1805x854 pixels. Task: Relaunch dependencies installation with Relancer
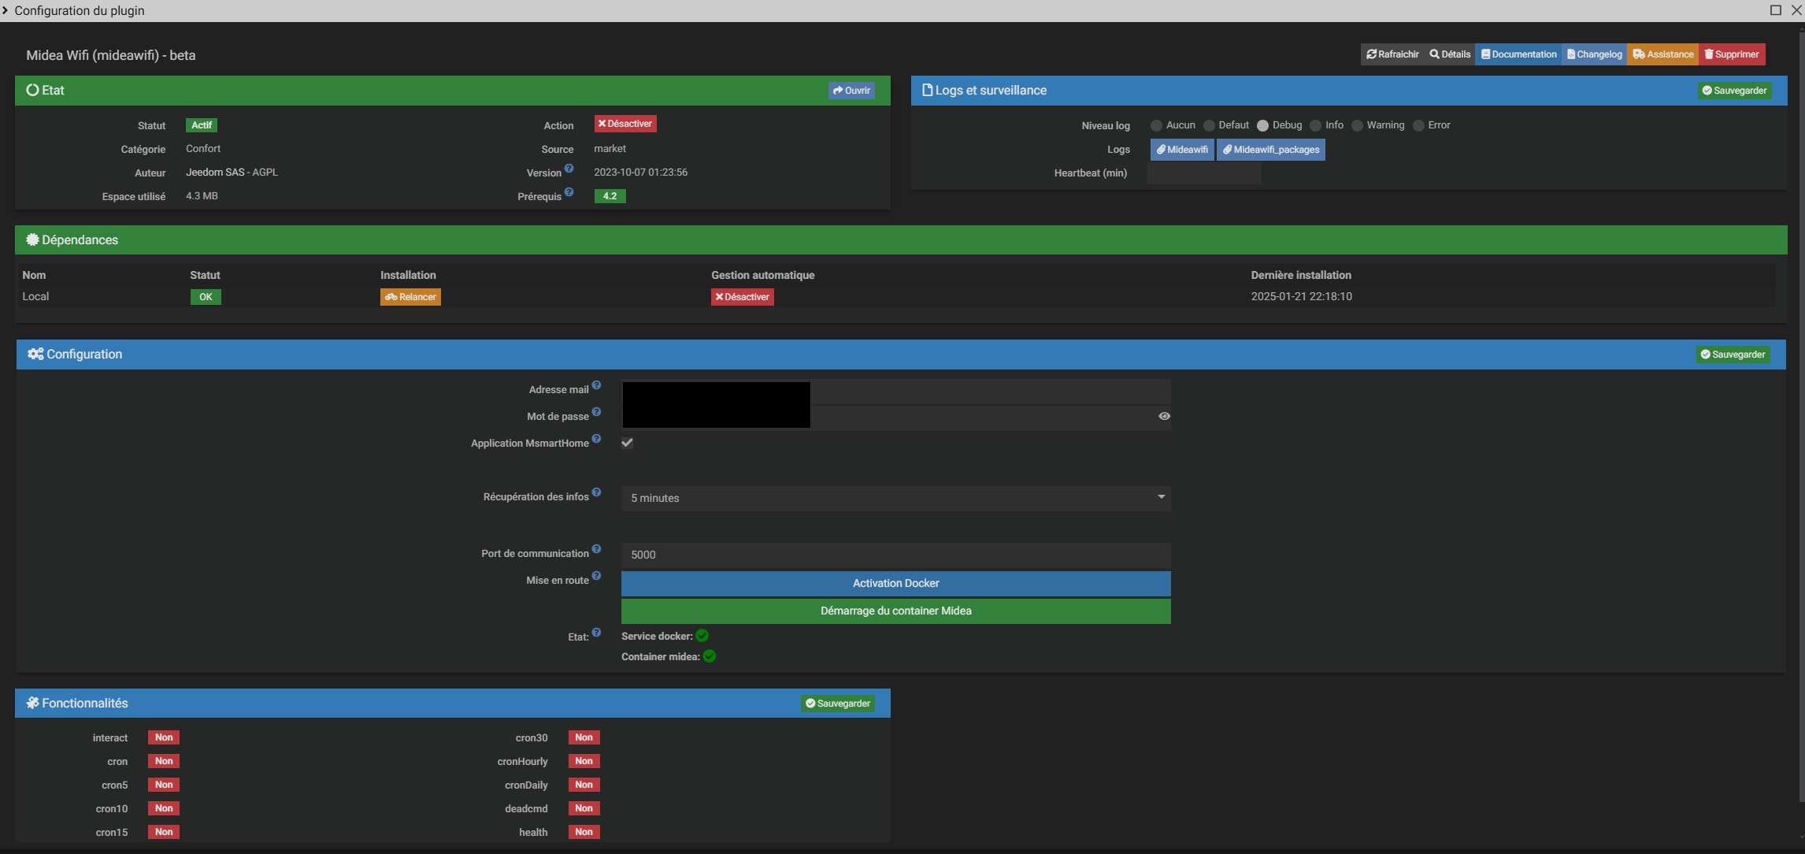pyautogui.click(x=410, y=297)
